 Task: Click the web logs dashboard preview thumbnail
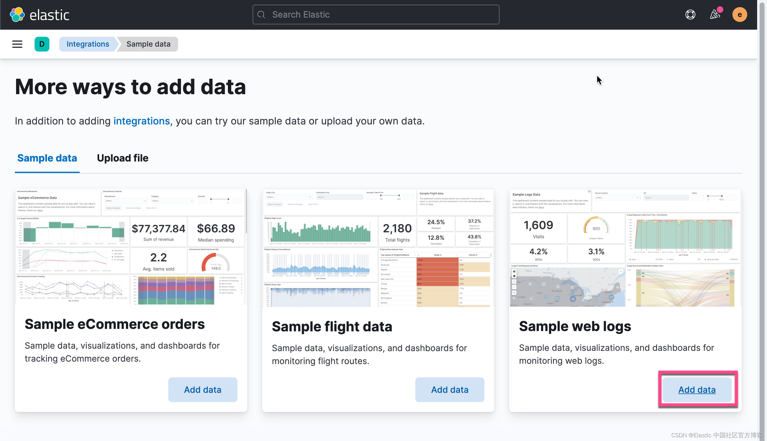[x=625, y=248]
